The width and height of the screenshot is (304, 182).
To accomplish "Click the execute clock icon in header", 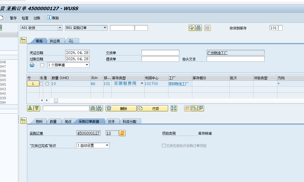I will point(192,28).
